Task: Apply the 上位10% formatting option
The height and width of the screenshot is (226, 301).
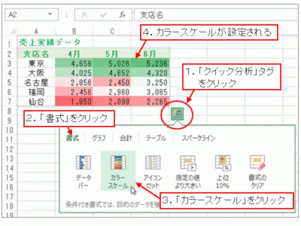Action: 223,172
